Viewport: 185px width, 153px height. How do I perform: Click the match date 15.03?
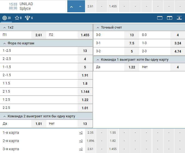click(13, 4)
